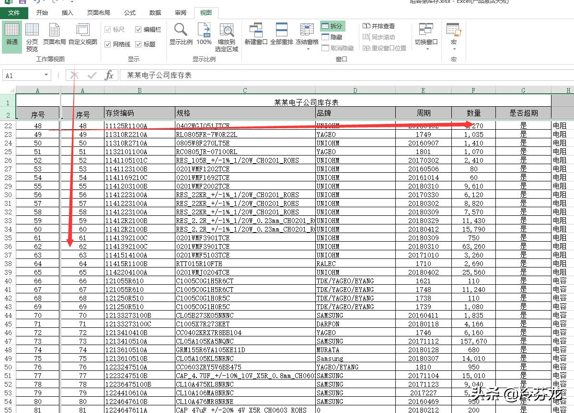
Task: Click Hide window (隐藏)
Action: coord(333,36)
